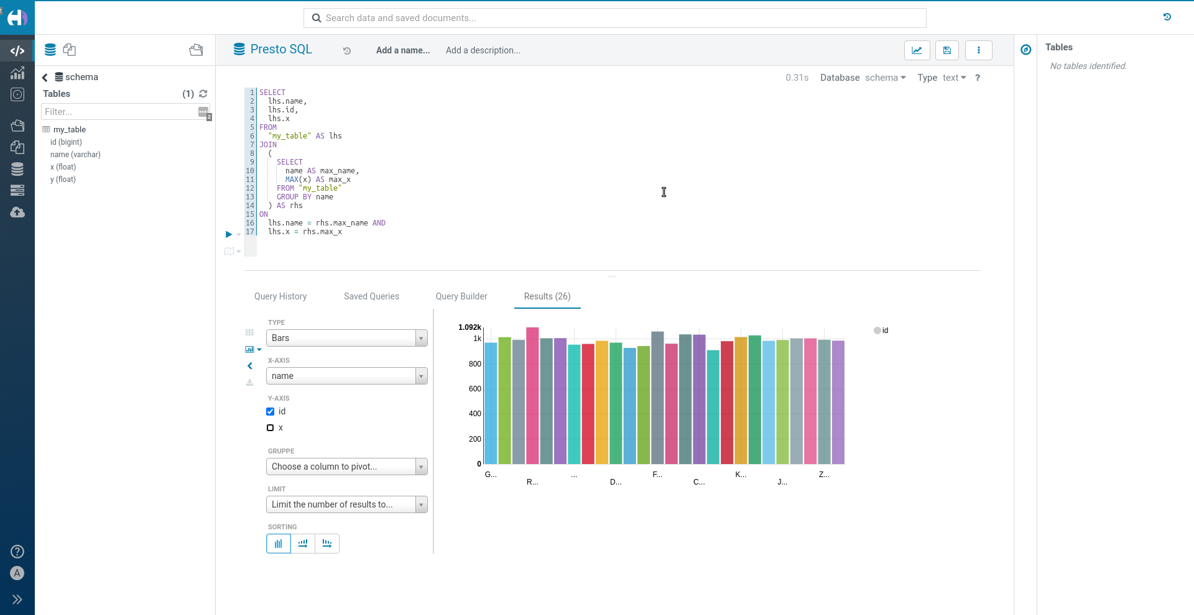Click Add a name link
The image size is (1194, 615).
click(403, 50)
